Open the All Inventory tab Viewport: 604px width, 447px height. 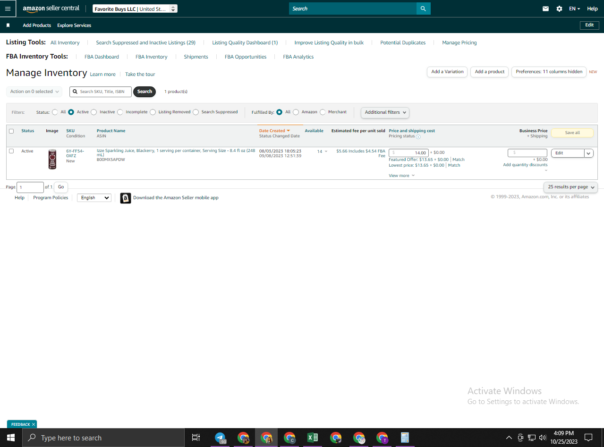(65, 42)
